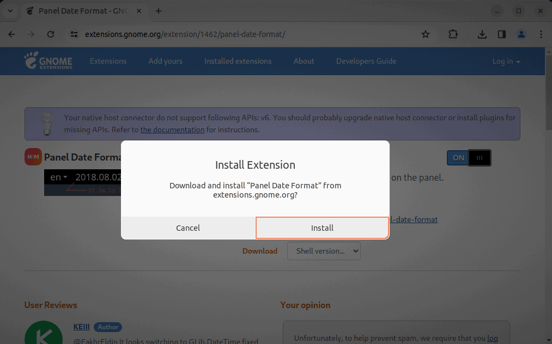
Task: Minimize the browser window
Action: (497, 11)
